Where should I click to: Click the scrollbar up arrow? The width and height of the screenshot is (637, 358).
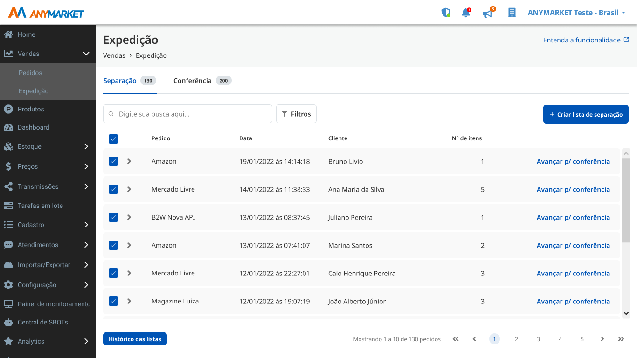click(x=626, y=153)
